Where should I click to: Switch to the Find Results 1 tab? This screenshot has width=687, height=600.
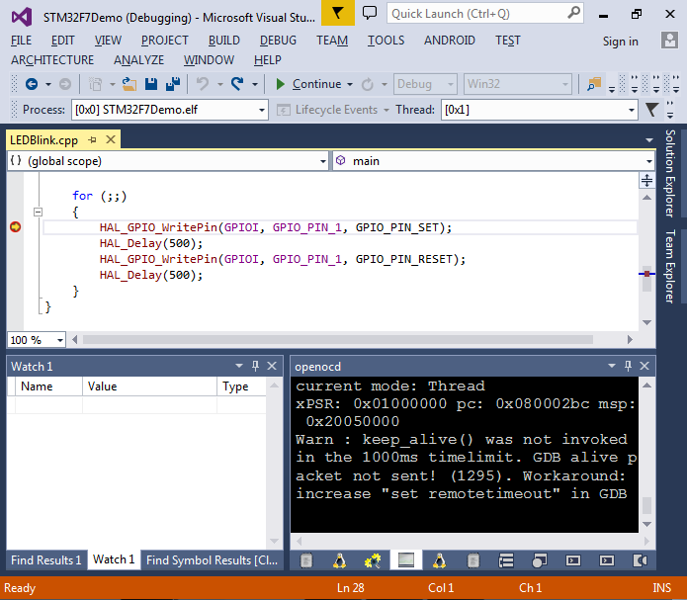tap(46, 559)
